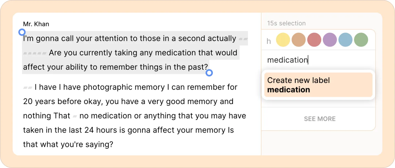Choose the purple highlight color
The image size is (395, 168).
tap(330, 40)
